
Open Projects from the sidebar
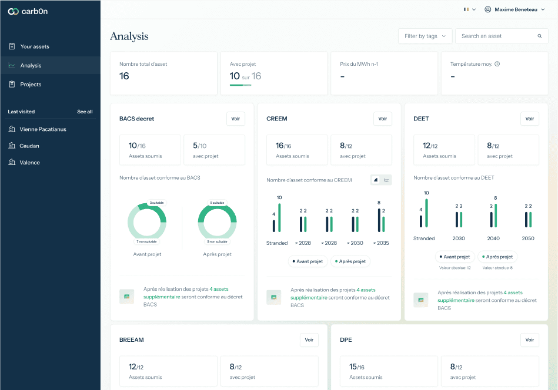(x=50, y=84)
